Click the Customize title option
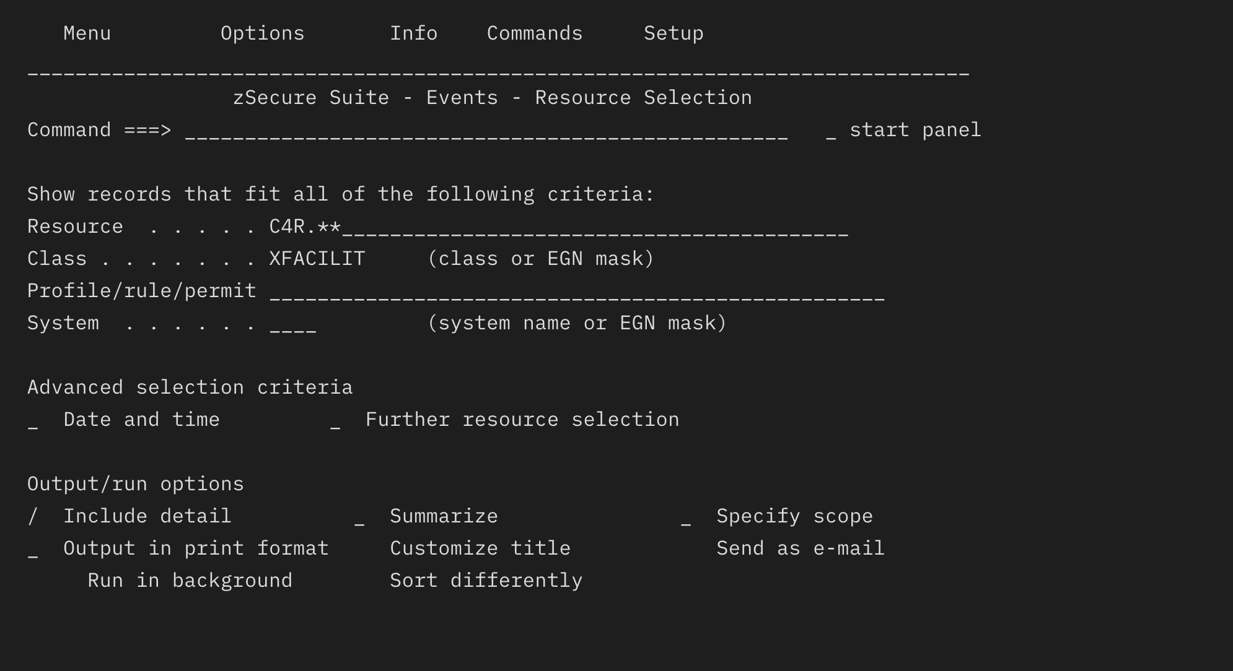The height and width of the screenshot is (671, 1233). [x=480, y=548]
